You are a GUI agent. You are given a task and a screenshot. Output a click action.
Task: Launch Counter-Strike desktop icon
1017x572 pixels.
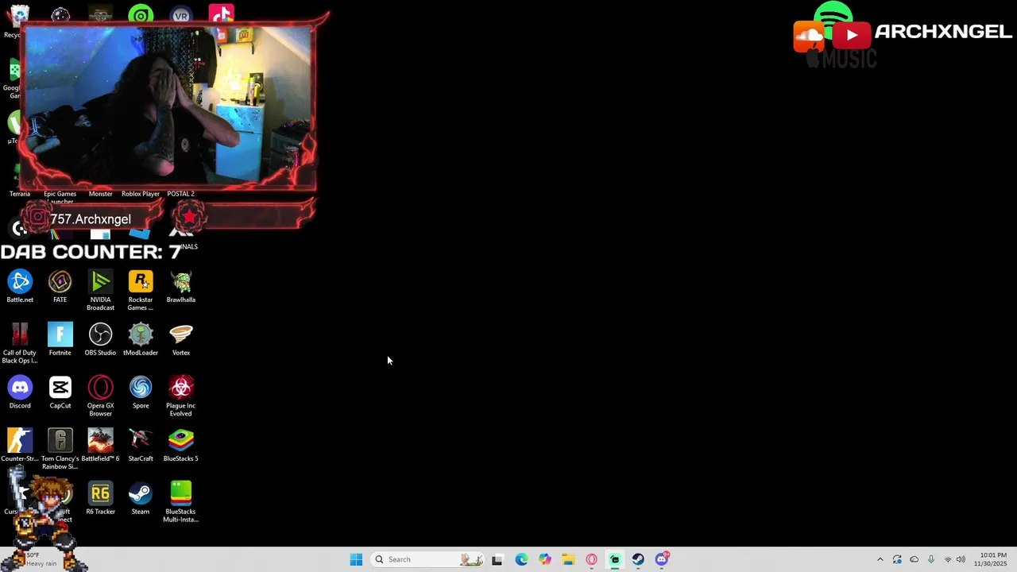coord(20,445)
